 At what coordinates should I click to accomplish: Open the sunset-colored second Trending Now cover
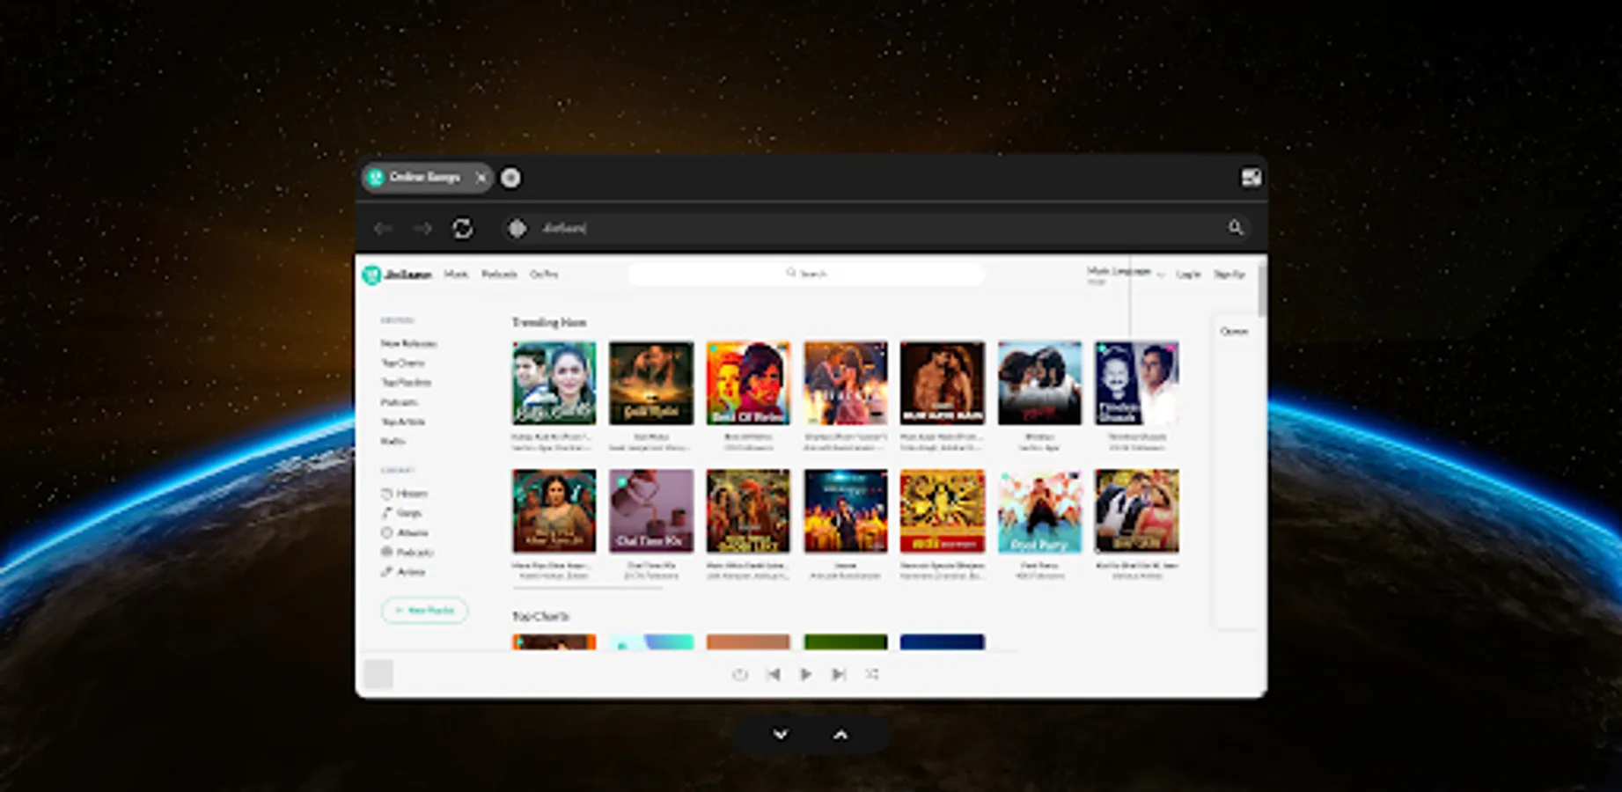[651, 384]
